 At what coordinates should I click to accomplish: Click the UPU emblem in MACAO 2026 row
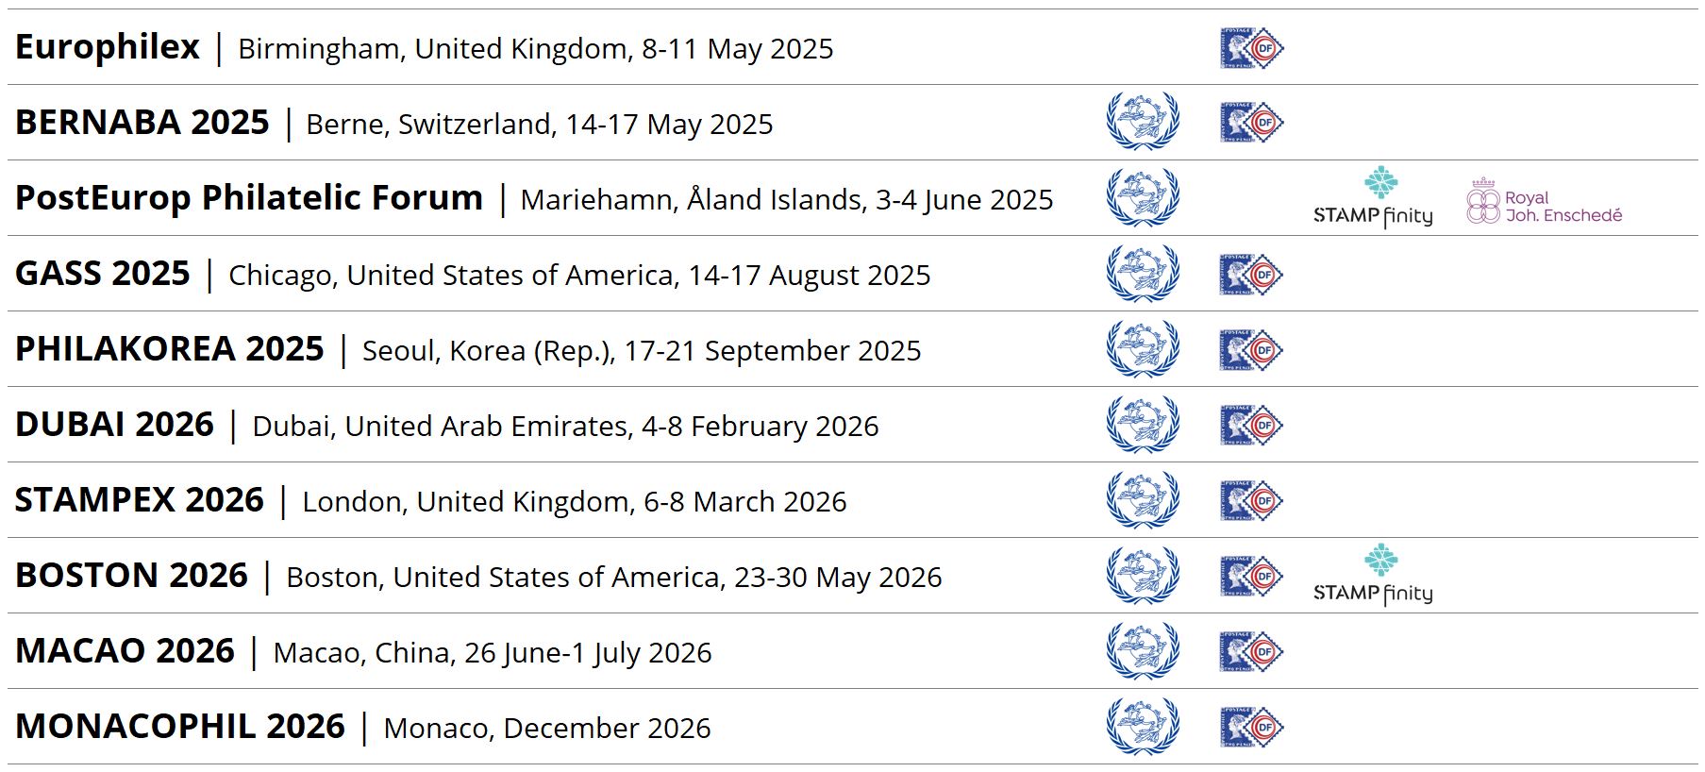pos(1143,650)
